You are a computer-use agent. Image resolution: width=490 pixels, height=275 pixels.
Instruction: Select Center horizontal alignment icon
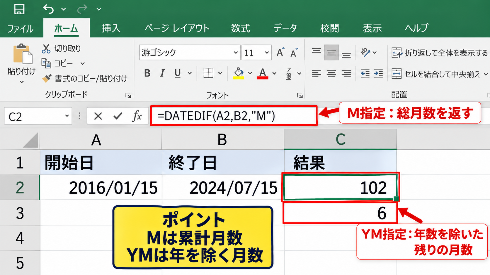click(x=331, y=73)
